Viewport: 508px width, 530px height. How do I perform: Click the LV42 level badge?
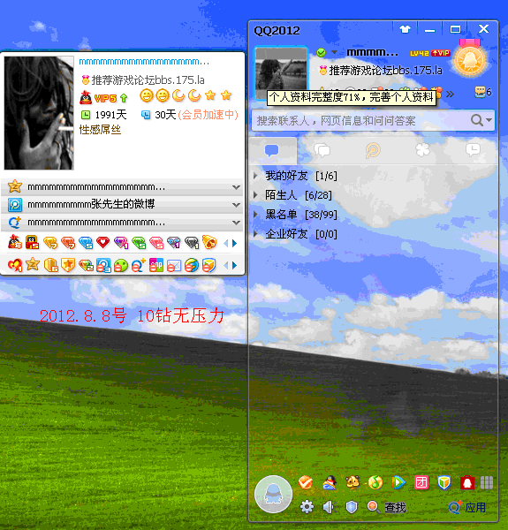coord(419,53)
